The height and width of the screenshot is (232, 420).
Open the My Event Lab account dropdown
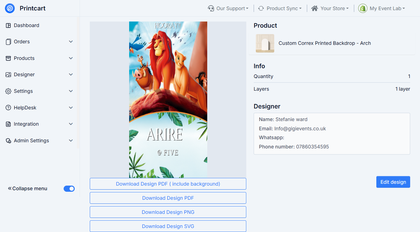382,8
